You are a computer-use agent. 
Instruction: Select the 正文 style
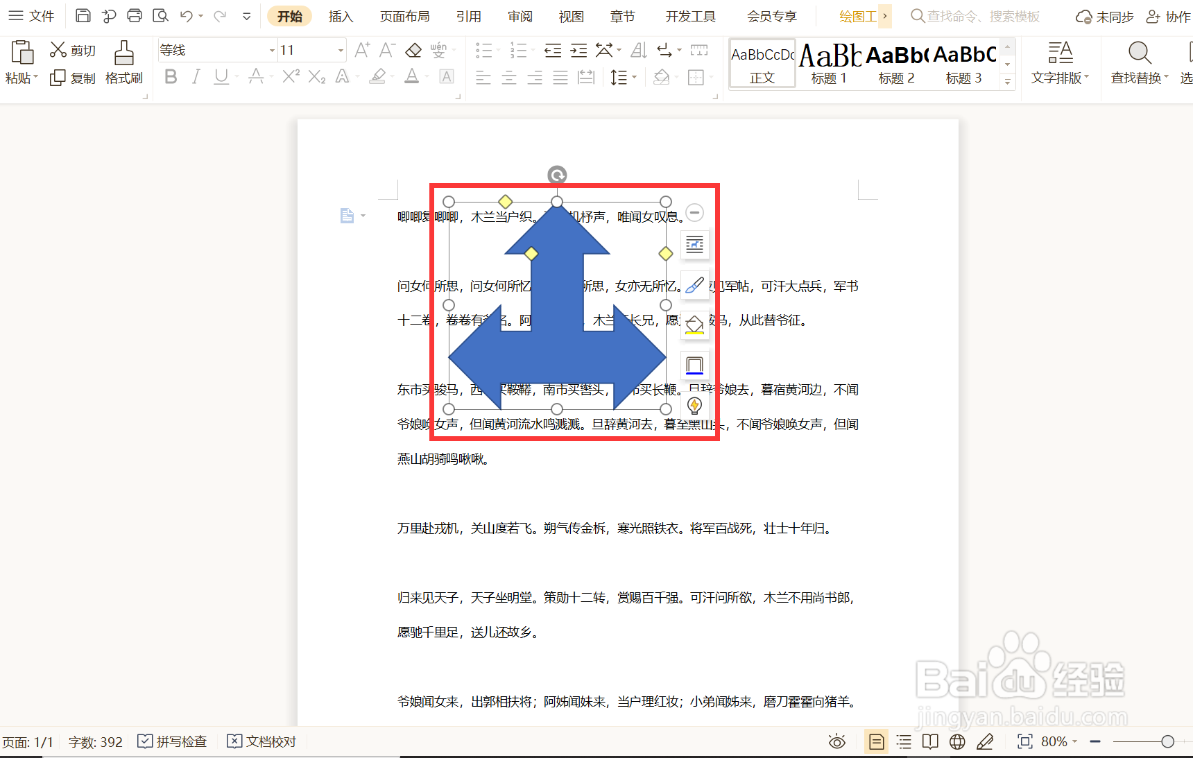pos(762,64)
